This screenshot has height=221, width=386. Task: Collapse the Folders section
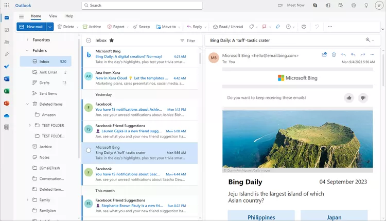point(27,50)
